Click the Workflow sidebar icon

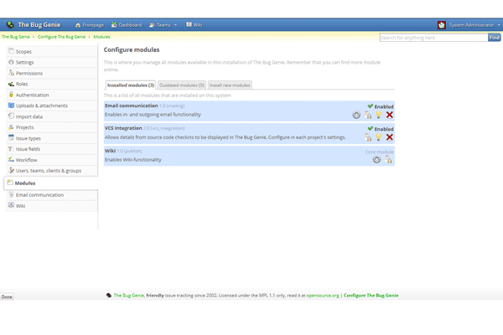[11, 159]
